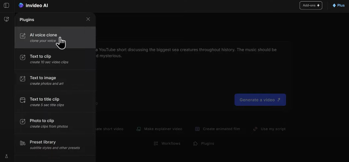This screenshot has height=162, width=349.
Task: Click 'create 5 sec title clips' text
Action: coord(47,105)
